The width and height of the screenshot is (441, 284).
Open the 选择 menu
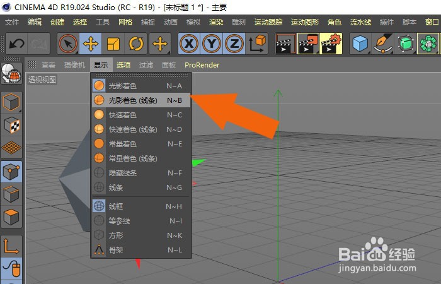pos(80,22)
